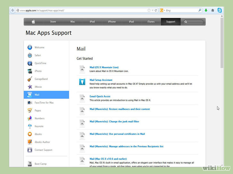Click the Numbers chart icon
233x174 pixels.
(30, 118)
